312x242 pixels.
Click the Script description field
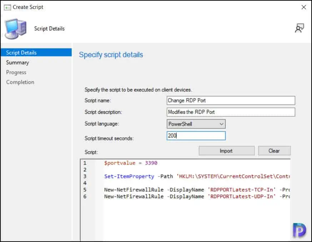pyautogui.click(x=231, y=112)
